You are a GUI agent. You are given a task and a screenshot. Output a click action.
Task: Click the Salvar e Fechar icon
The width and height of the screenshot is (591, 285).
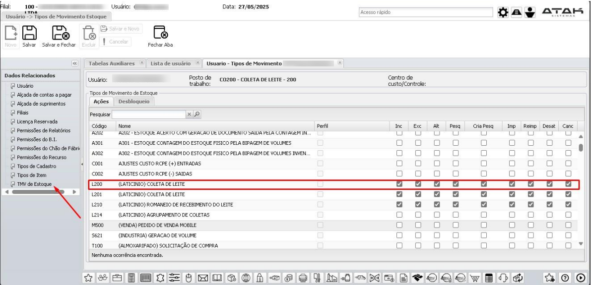[x=61, y=33]
